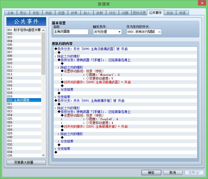The height and width of the screenshot is (179, 208).
Task: Select the final empty ◆ command line
Action: point(125,152)
